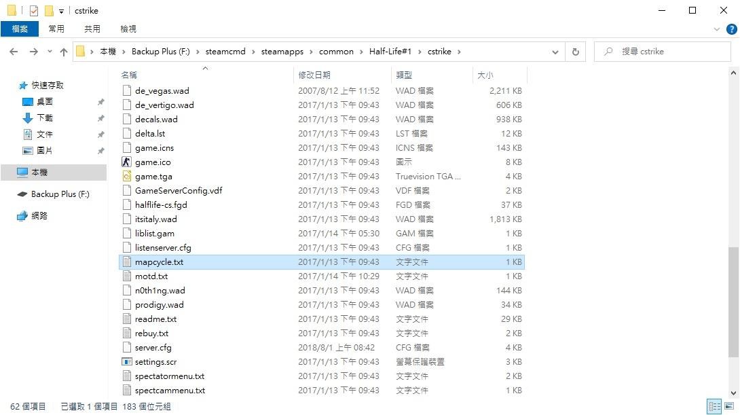Image resolution: width=740 pixels, height=415 pixels.
Task: Open the address bar history dropdown
Action: pos(555,51)
